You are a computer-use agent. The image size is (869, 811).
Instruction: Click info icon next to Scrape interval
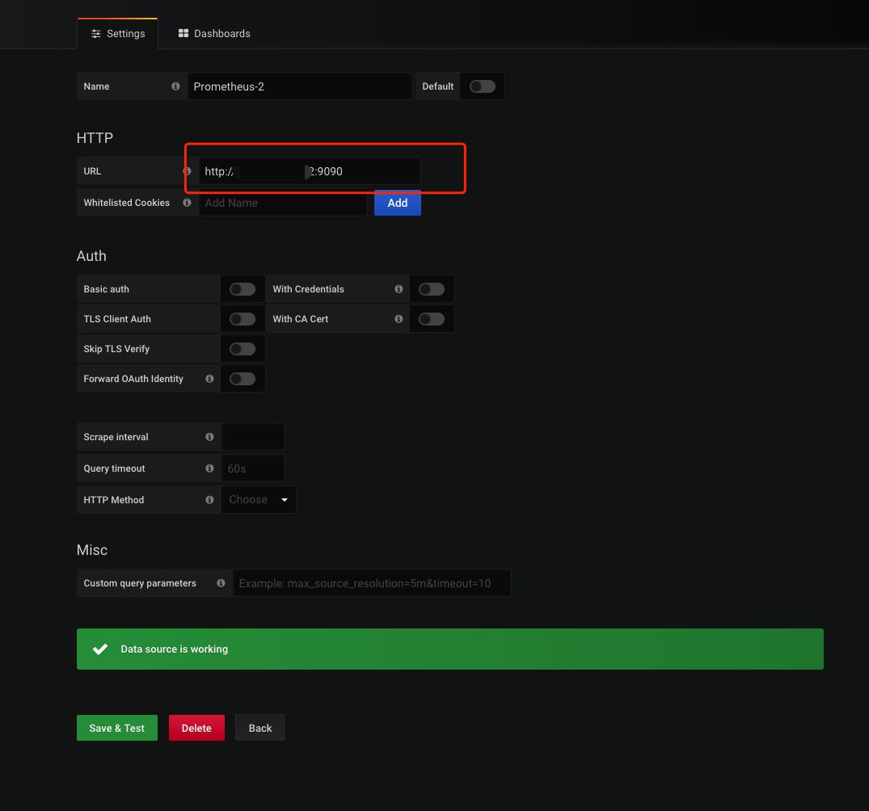tap(209, 437)
